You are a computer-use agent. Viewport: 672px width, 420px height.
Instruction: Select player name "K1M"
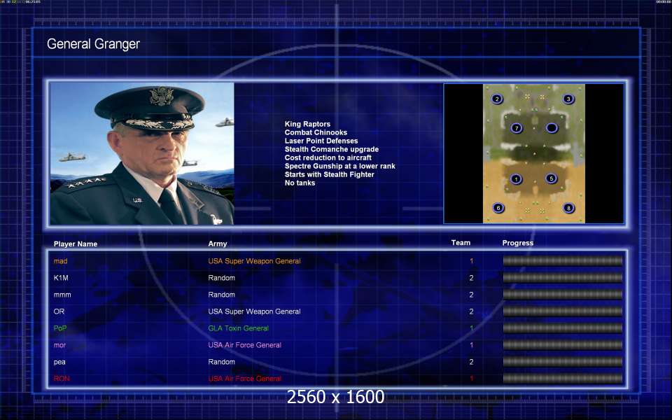[61, 278]
